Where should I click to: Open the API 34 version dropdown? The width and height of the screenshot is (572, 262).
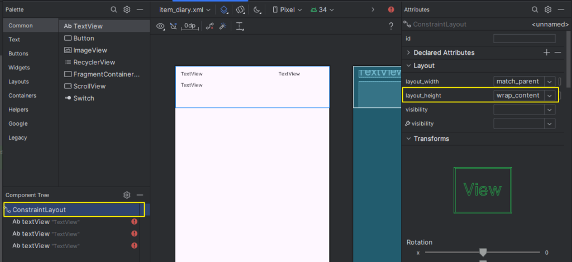click(x=322, y=10)
